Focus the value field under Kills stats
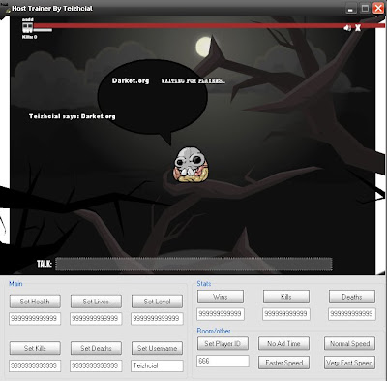This screenshot has height=381, width=387. click(x=286, y=314)
